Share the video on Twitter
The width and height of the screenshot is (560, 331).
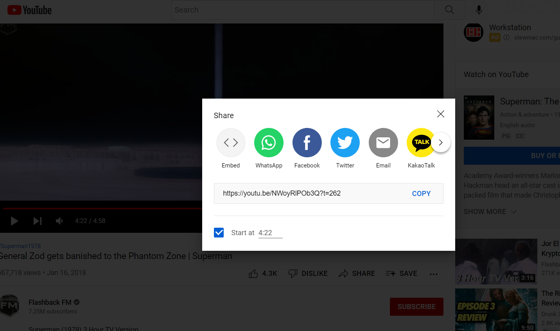[345, 143]
